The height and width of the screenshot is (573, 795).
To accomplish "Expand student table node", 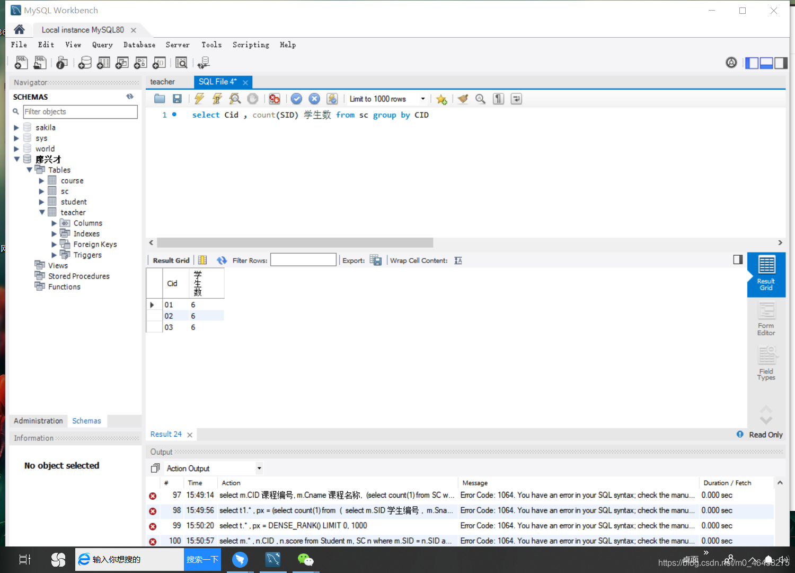I will pos(42,202).
